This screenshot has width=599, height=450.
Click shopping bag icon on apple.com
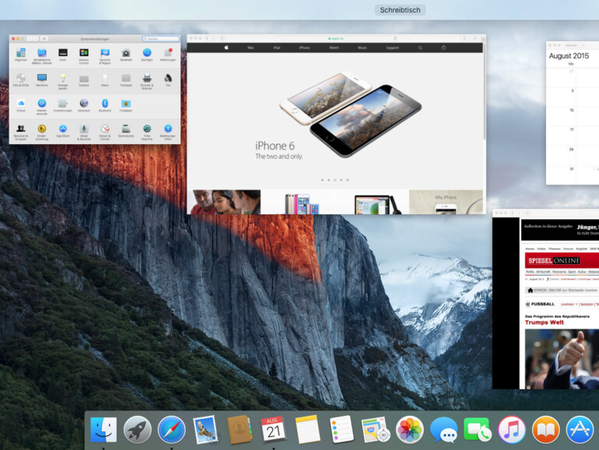click(443, 47)
